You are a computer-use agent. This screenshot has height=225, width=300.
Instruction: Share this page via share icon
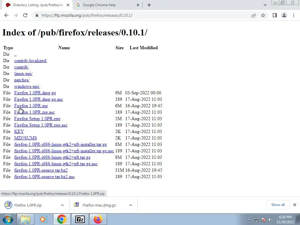pyautogui.click(x=254, y=15)
